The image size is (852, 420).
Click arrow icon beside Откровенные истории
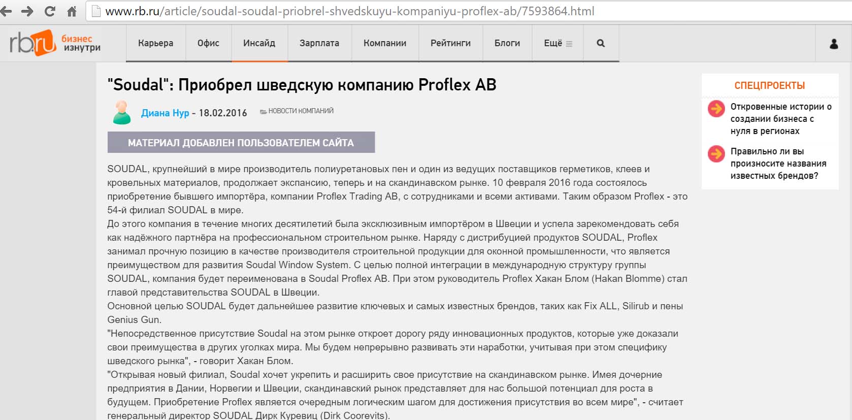pos(716,108)
